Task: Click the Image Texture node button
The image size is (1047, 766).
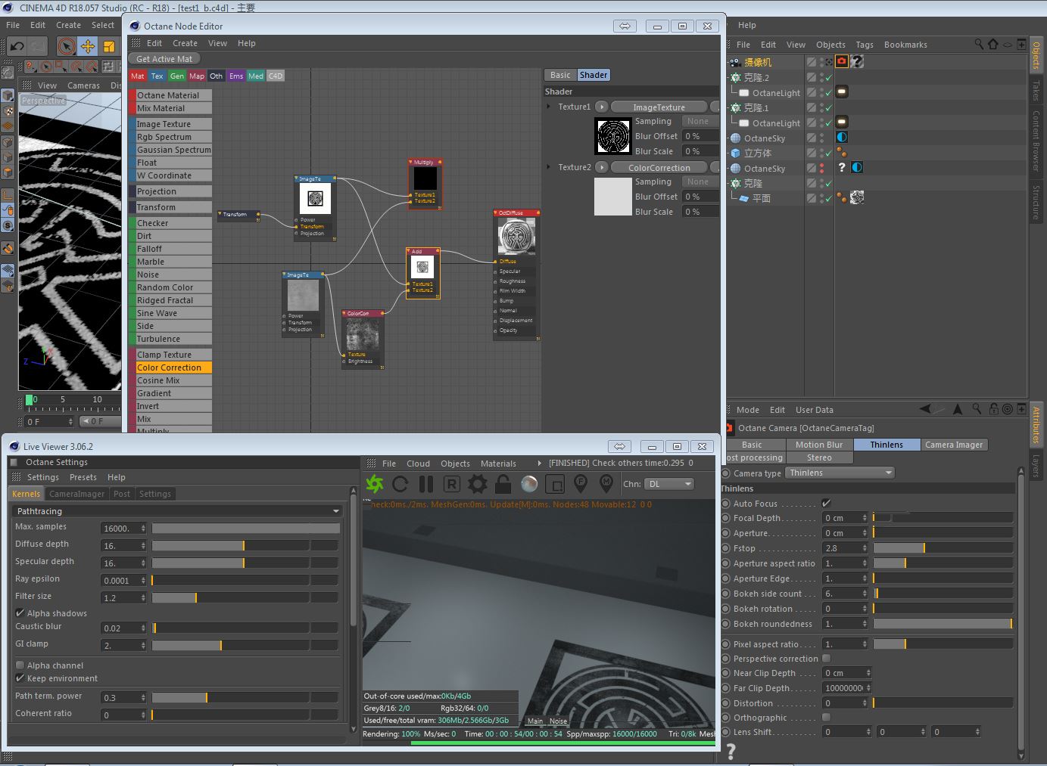Action: pyautogui.click(x=170, y=124)
